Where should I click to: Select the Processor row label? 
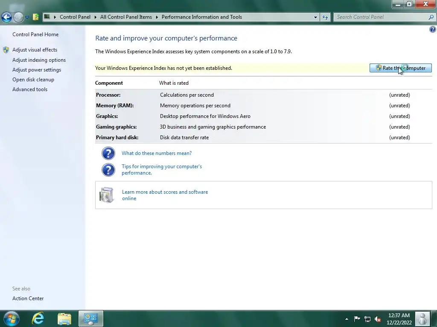[108, 95]
